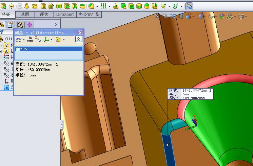Open the Reference Geometry icon

[163, 6]
